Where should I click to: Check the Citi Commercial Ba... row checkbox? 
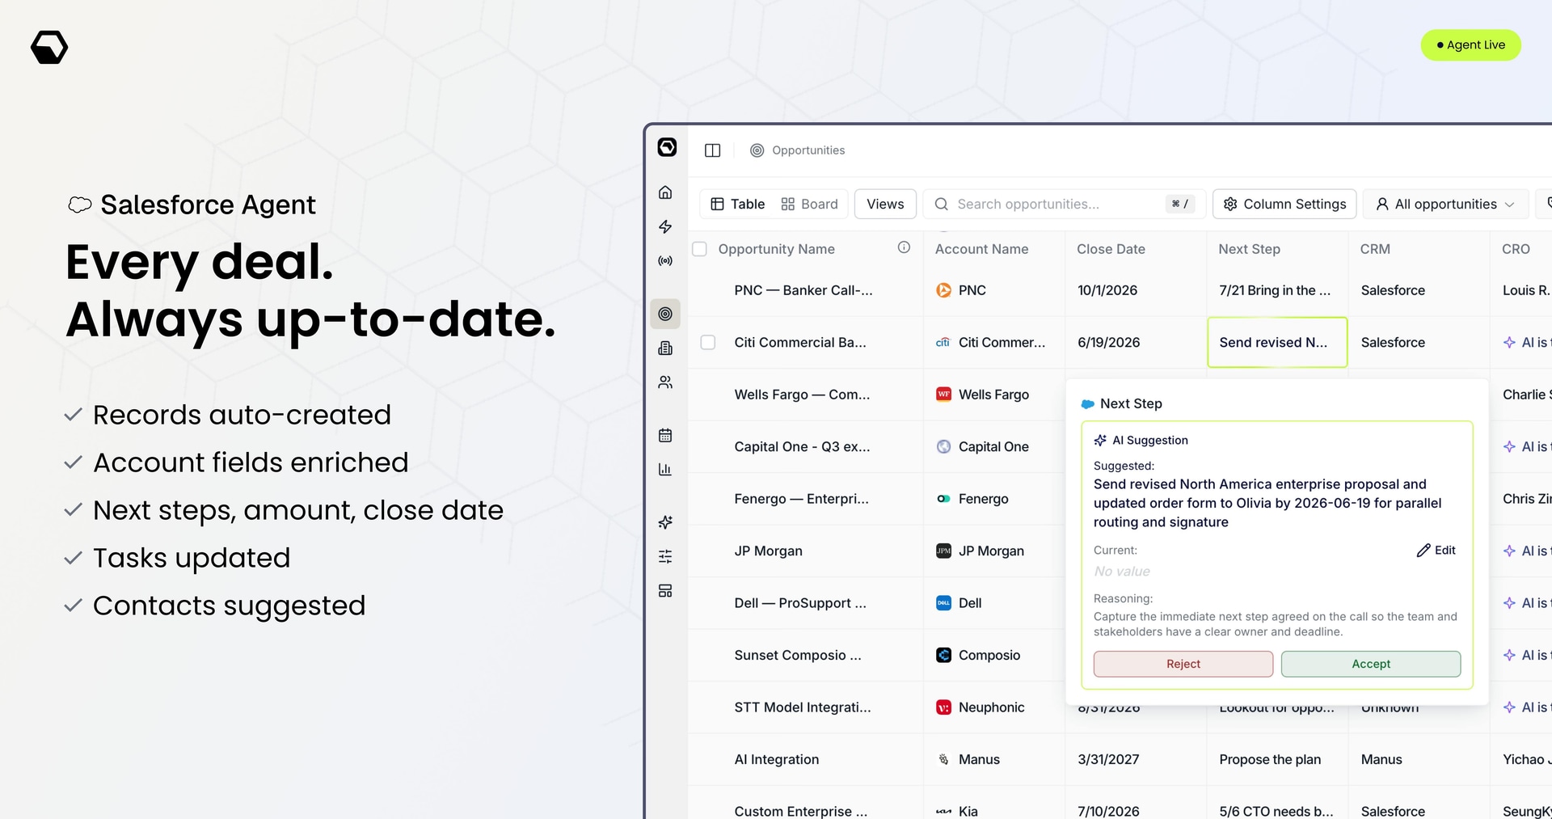click(708, 342)
